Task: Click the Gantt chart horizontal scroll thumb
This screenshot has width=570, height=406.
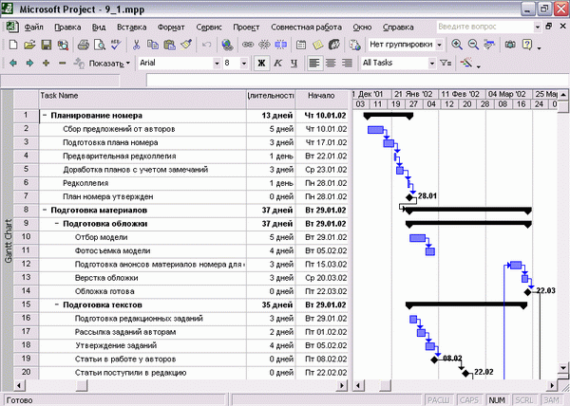Action: pyautogui.click(x=385, y=385)
